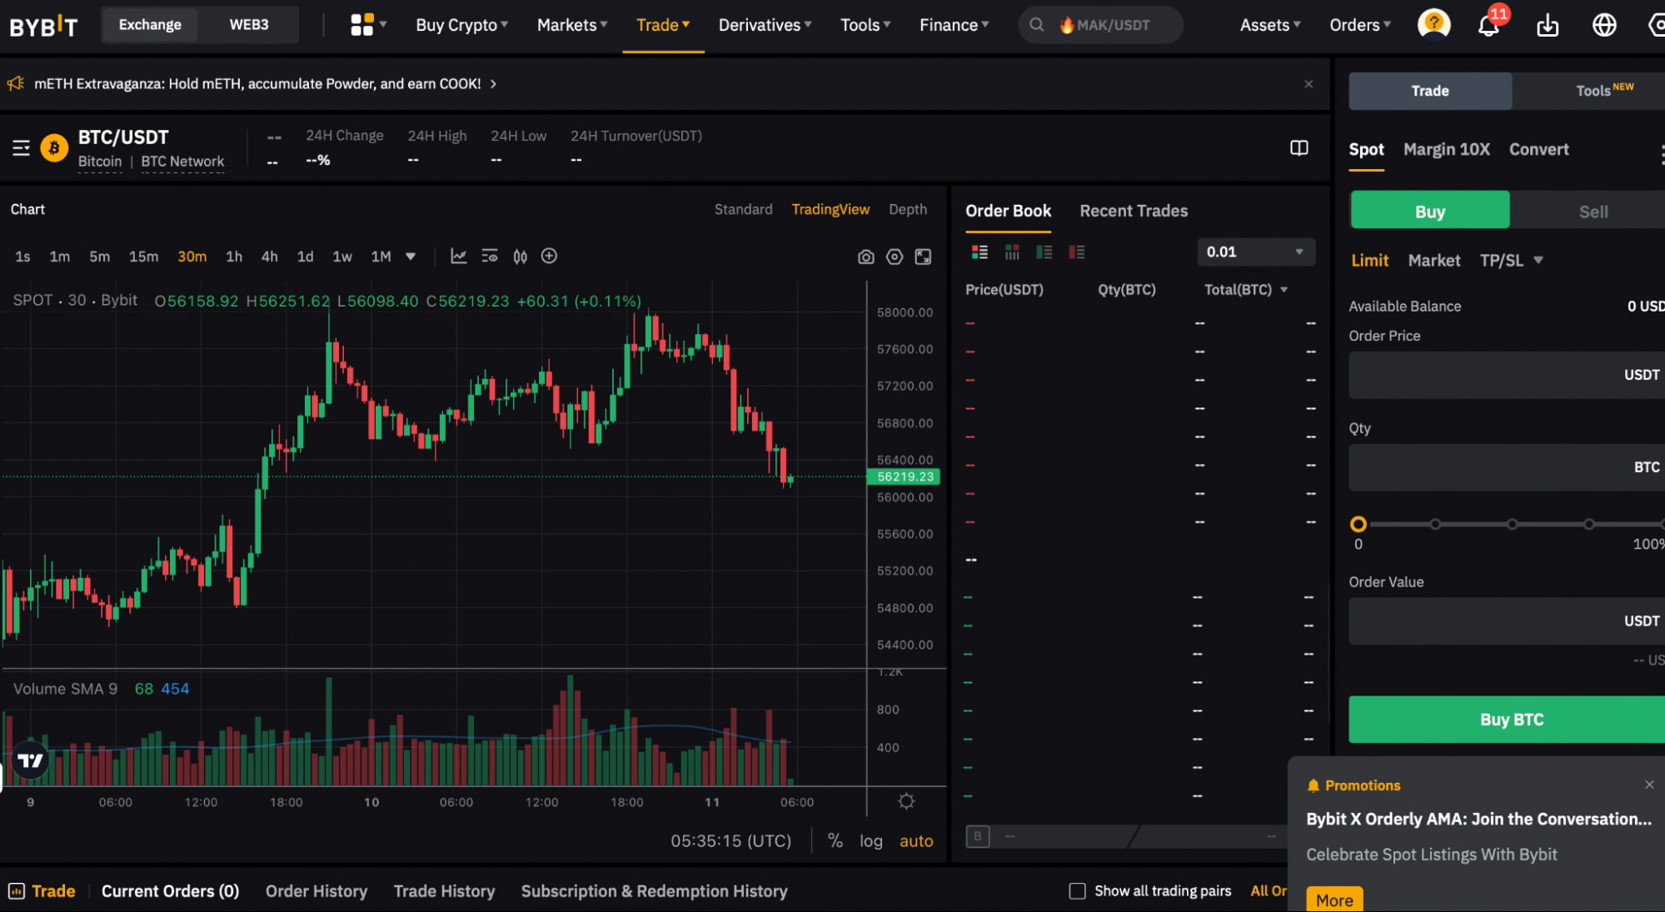Switch to WEB3 mode

pos(249,25)
